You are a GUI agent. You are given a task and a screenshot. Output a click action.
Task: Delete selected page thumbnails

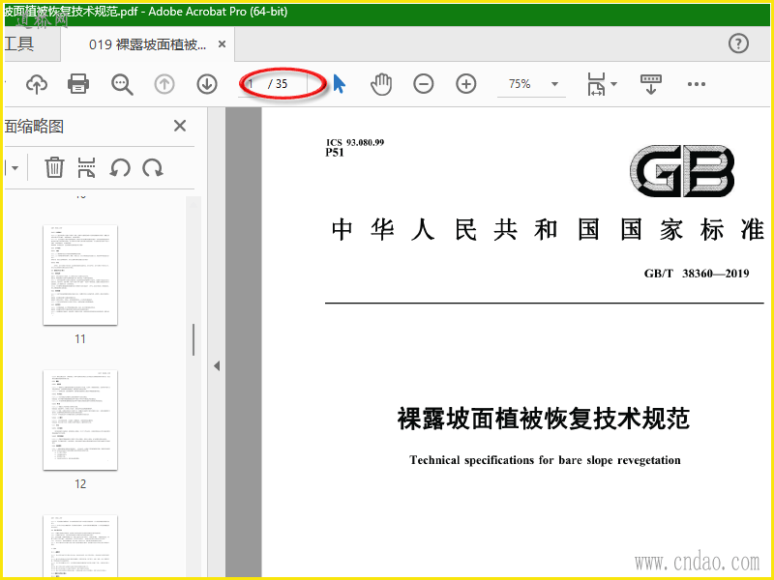[54, 167]
